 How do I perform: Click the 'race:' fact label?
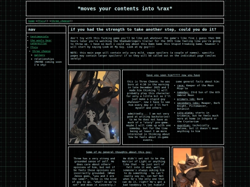[x=181, y=85]
